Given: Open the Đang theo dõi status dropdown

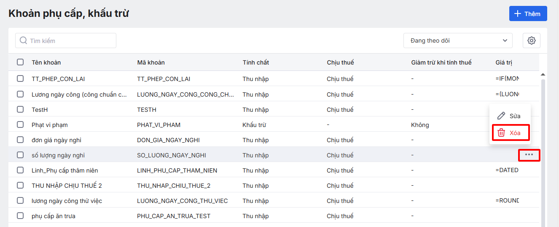Looking at the screenshot, I should (x=453, y=41).
